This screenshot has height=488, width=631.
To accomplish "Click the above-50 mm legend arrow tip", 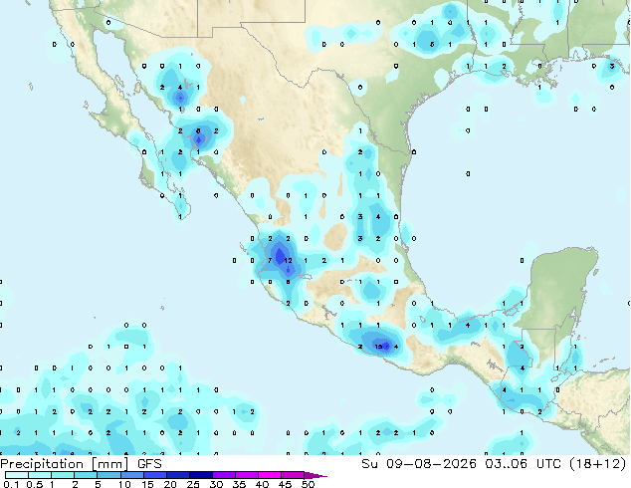I will 315,475.
